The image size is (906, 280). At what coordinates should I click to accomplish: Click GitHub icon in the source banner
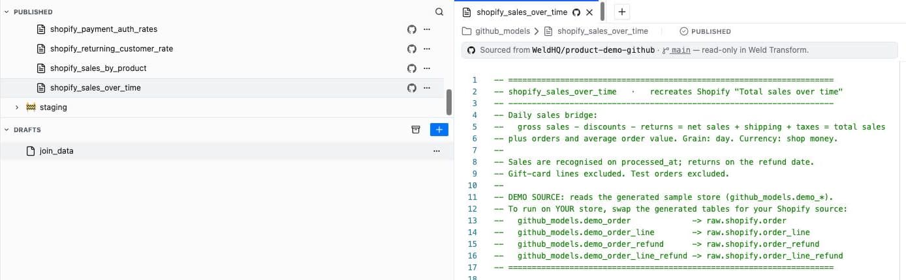(472, 50)
